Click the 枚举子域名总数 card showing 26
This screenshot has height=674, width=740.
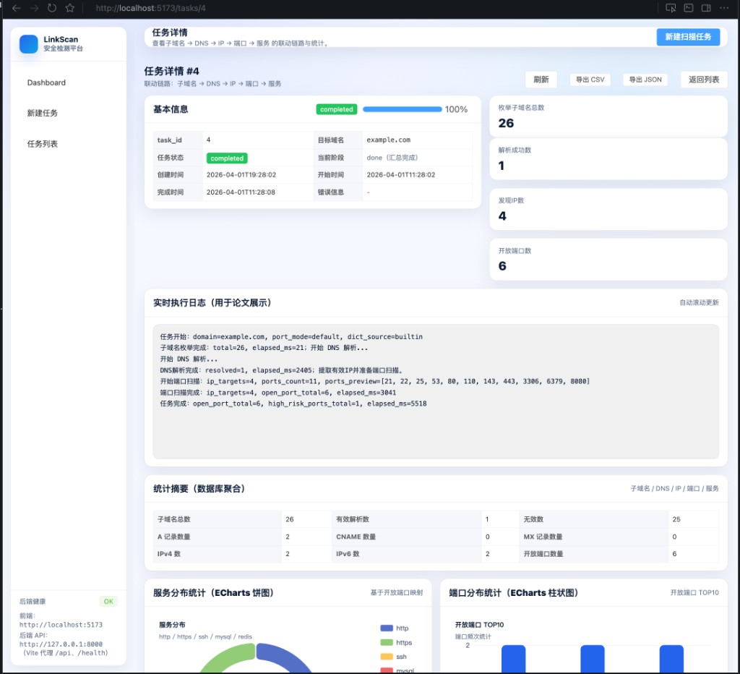(x=608, y=116)
